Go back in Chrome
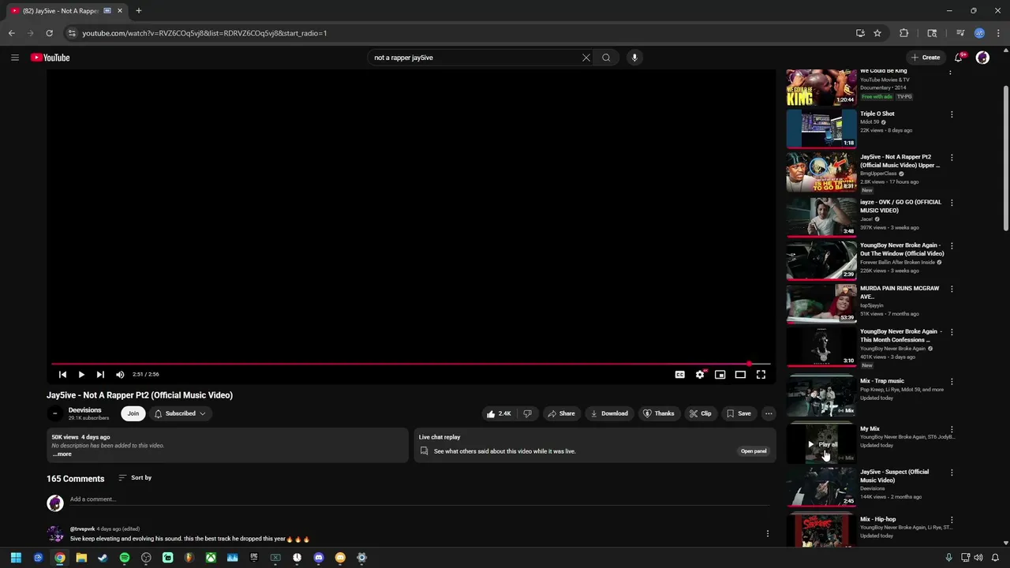The height and width of the screenshot is (568, 1010). (x=11, y=33)
